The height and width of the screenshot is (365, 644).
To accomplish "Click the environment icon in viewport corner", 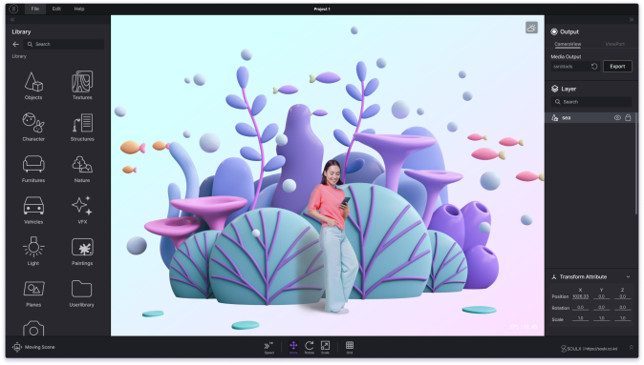I will tap(531, 28).
